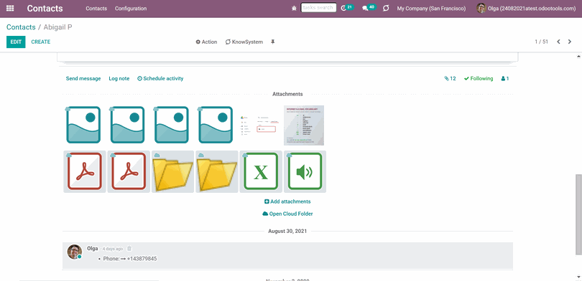582x281 pixels.
Task: Click the debug bug icon
Action: coord(294,8)
